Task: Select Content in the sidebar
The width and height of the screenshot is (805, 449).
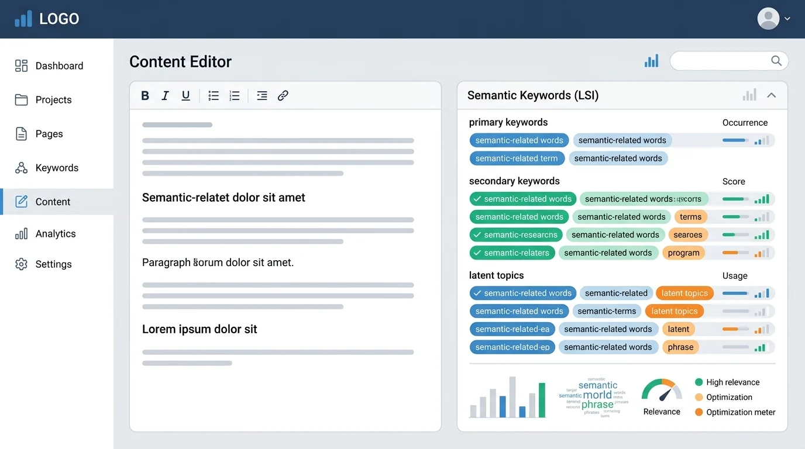Action: [x=57, y=202]
